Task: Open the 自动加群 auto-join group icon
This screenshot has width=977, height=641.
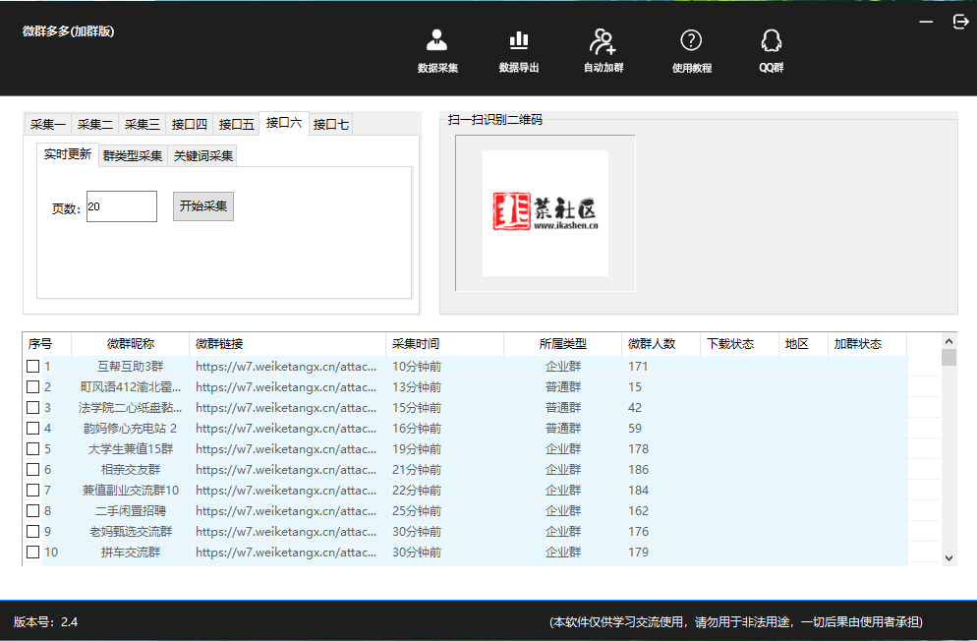Action: point(603,41)
